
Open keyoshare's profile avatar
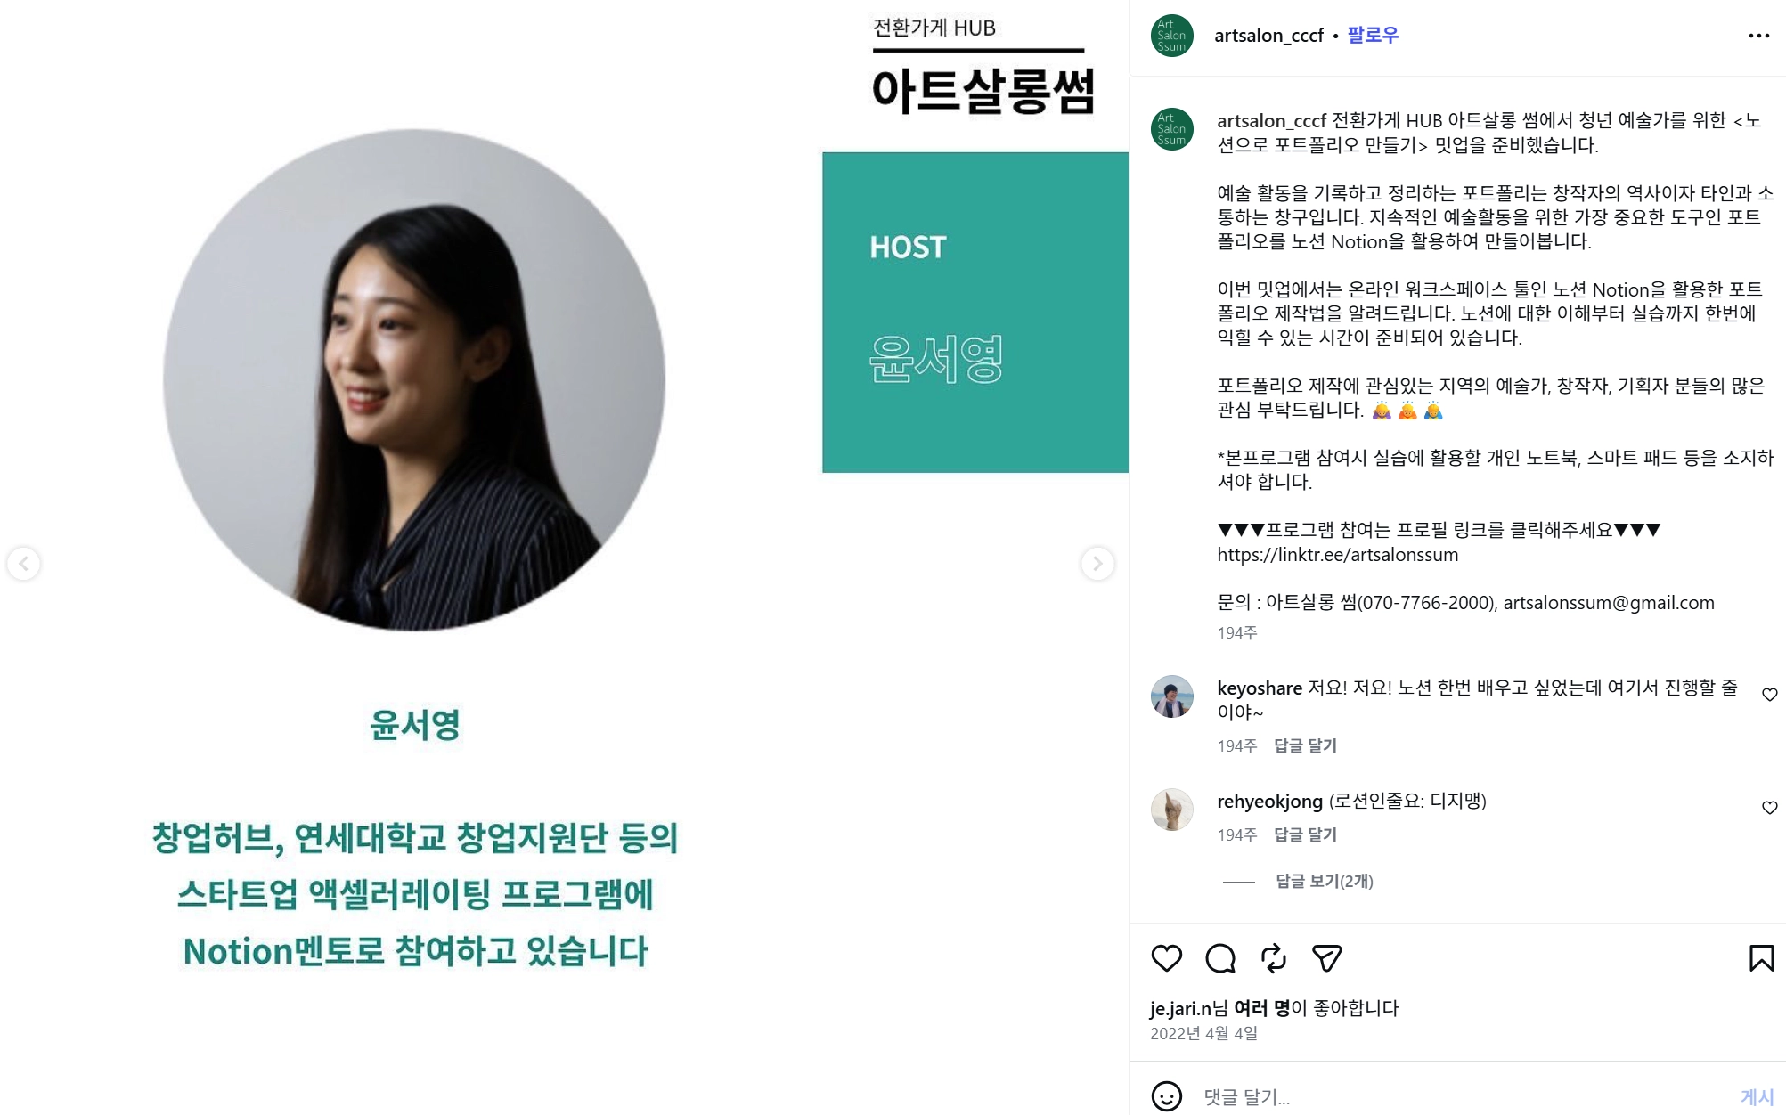[x=1171, y=696]
